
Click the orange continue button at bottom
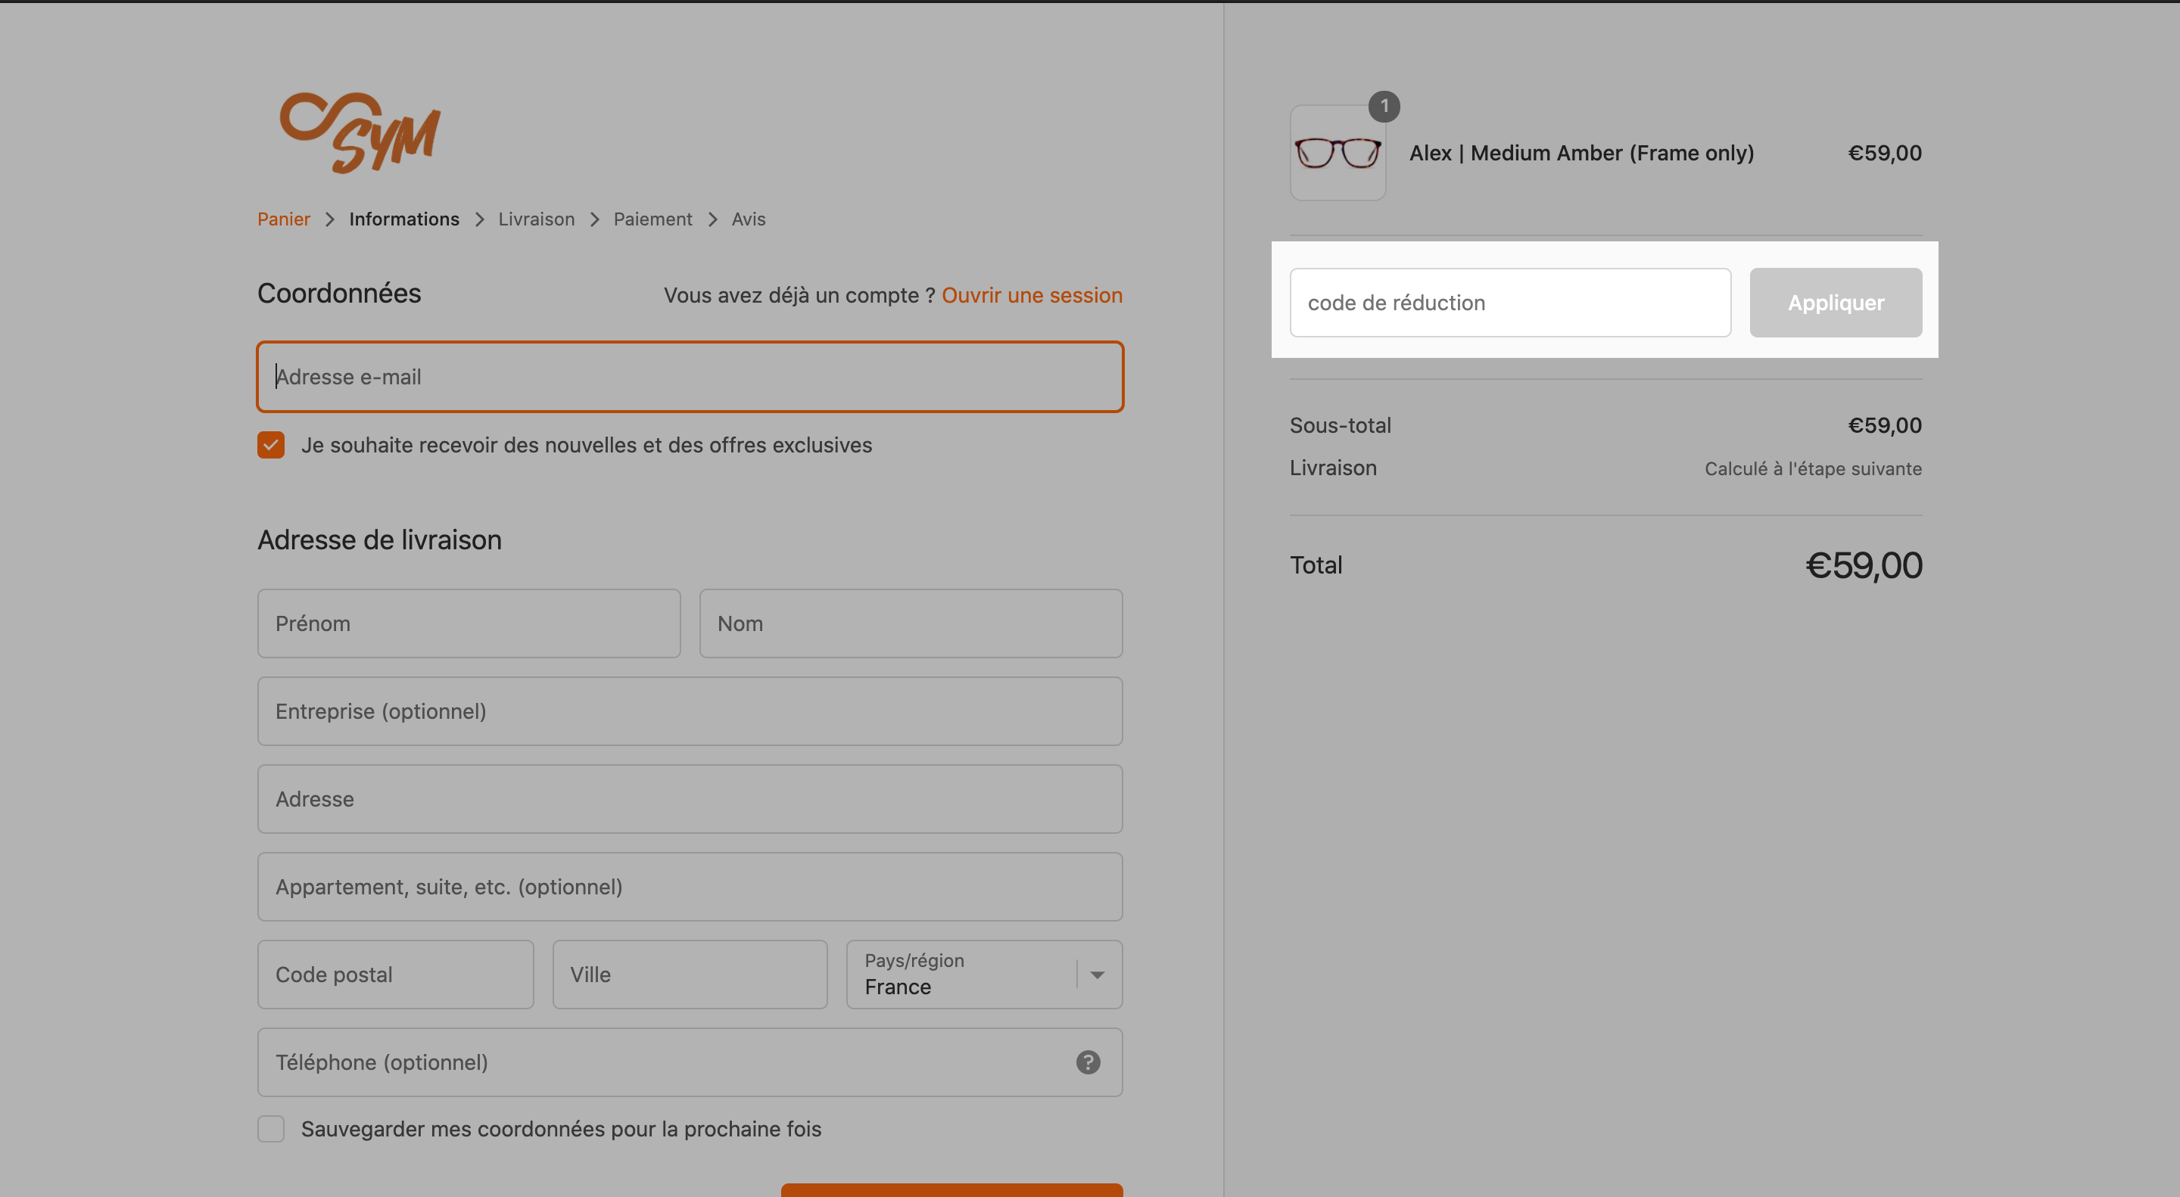point(951,1190)
